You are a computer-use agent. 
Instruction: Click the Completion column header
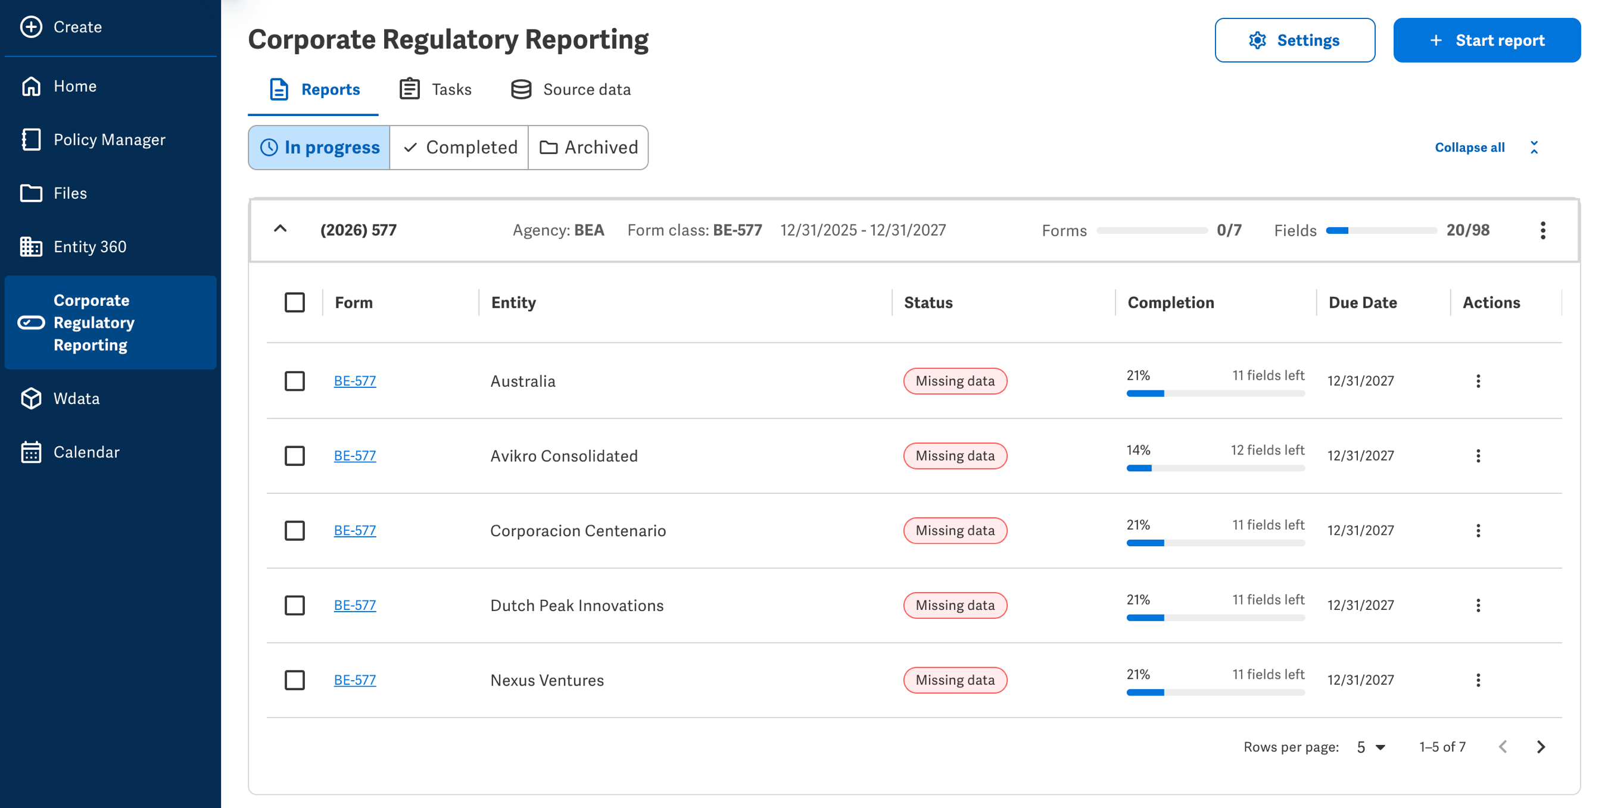click(x=1170, y=302)
